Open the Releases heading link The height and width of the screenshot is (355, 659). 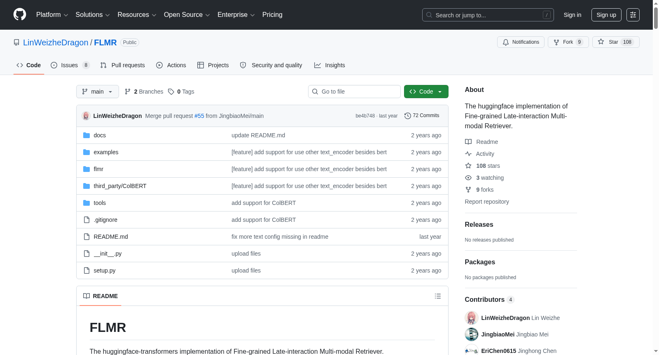[479, 225]
